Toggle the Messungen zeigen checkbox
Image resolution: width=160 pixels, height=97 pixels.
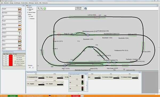coord(28,10)
